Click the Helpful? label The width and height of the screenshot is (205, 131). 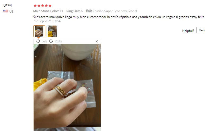(x=188, y=31)
